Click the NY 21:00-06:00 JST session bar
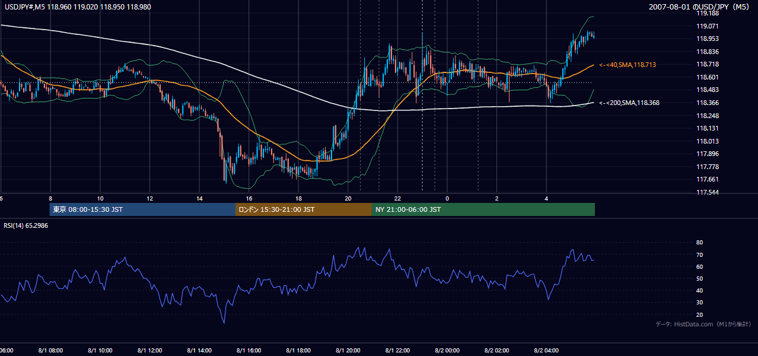This screenshot has height=356, width=758. tap(483, 209)
